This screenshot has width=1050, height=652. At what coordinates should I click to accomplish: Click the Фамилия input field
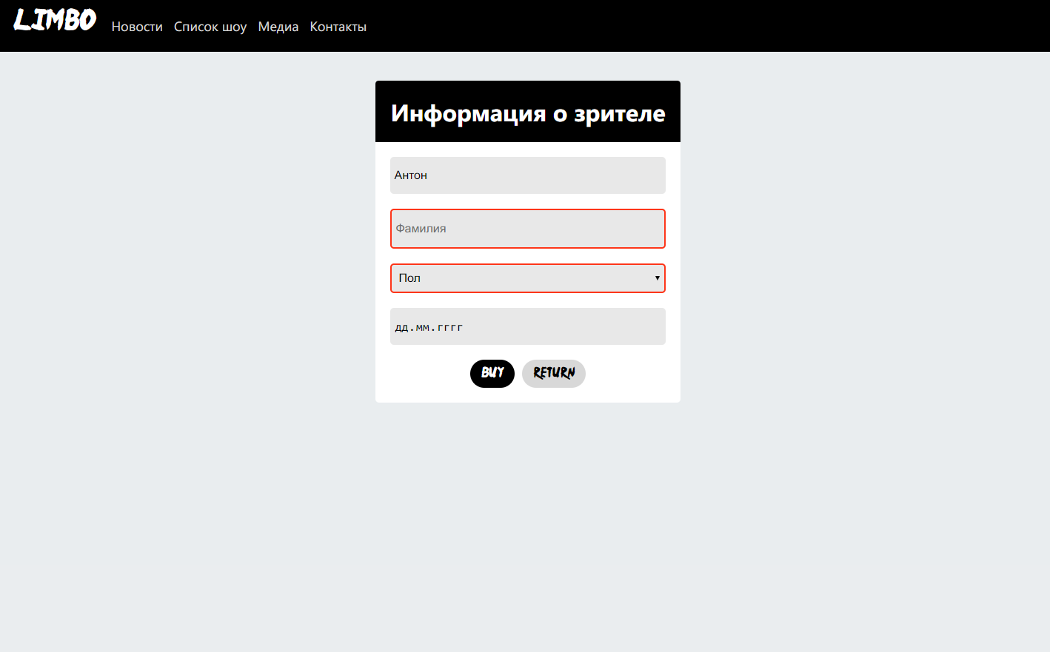[528, 229]
